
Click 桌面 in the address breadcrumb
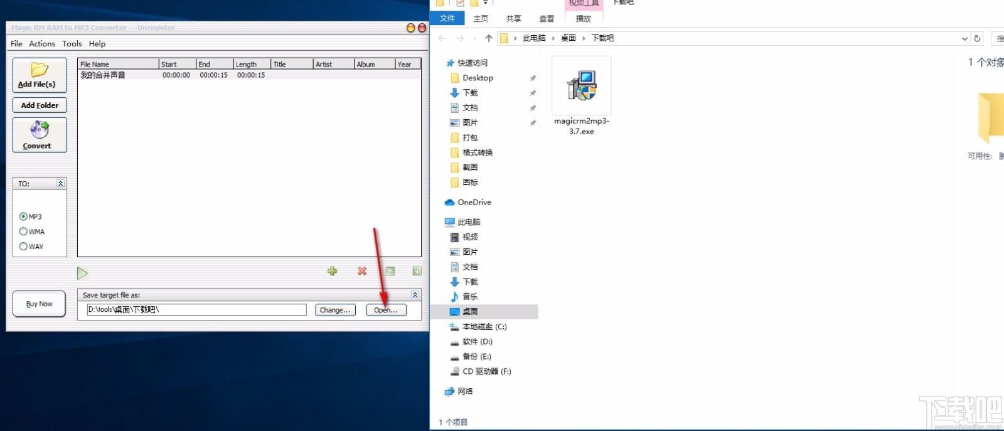(x=569, y=38)
